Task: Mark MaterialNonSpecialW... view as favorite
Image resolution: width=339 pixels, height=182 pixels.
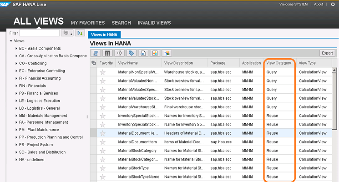Action: click(x=102, y=72)
